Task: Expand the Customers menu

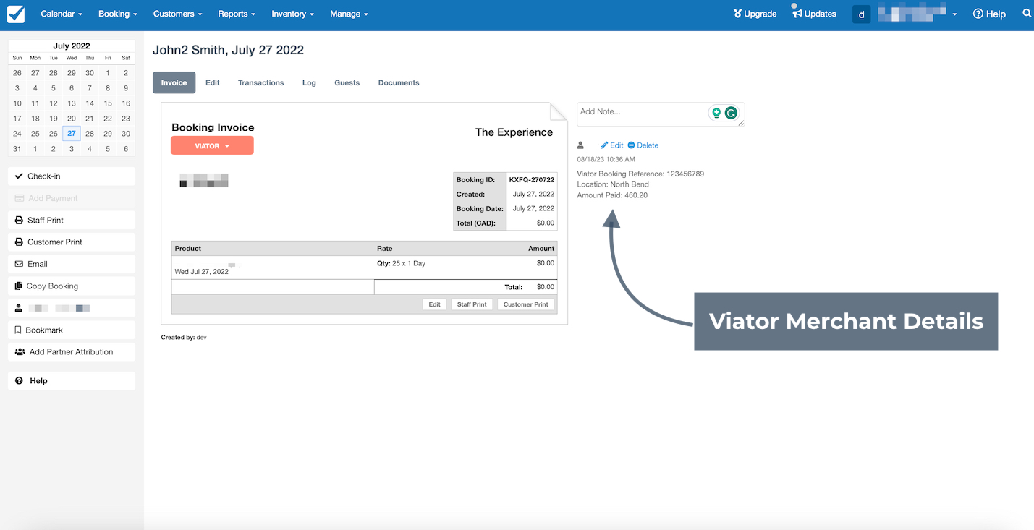Action: click(178, 14)
